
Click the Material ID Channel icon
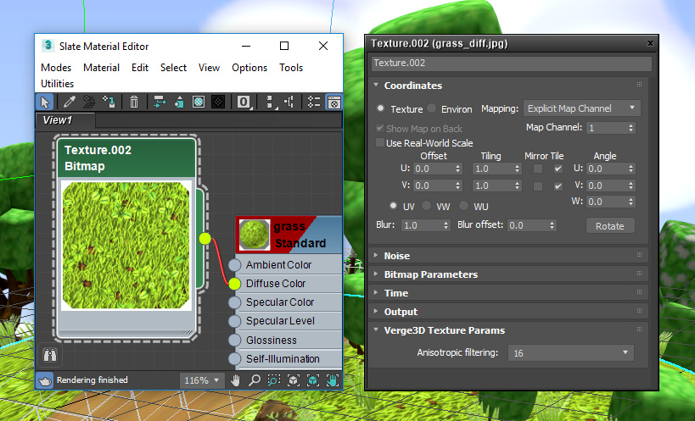coord(244,102)
